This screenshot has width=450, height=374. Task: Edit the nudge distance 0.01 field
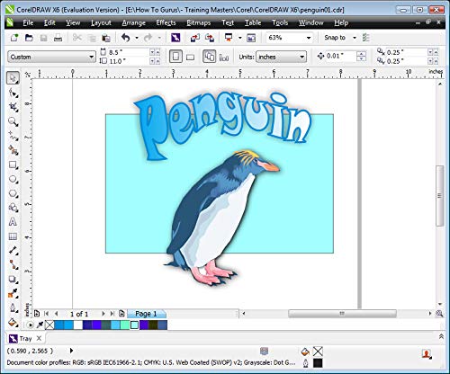click(341, 56)
